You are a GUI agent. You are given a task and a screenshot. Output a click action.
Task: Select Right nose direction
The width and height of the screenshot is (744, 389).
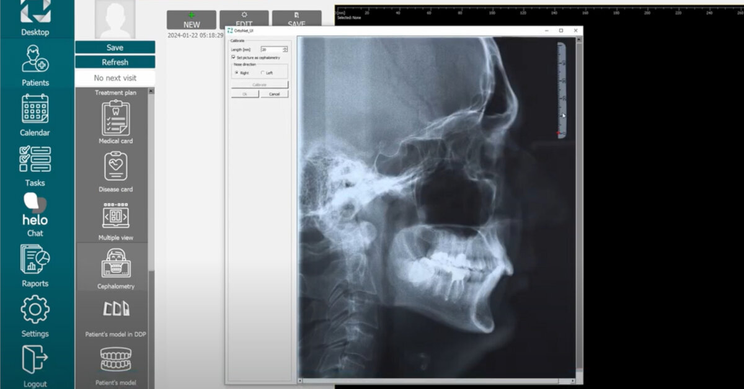236,73
